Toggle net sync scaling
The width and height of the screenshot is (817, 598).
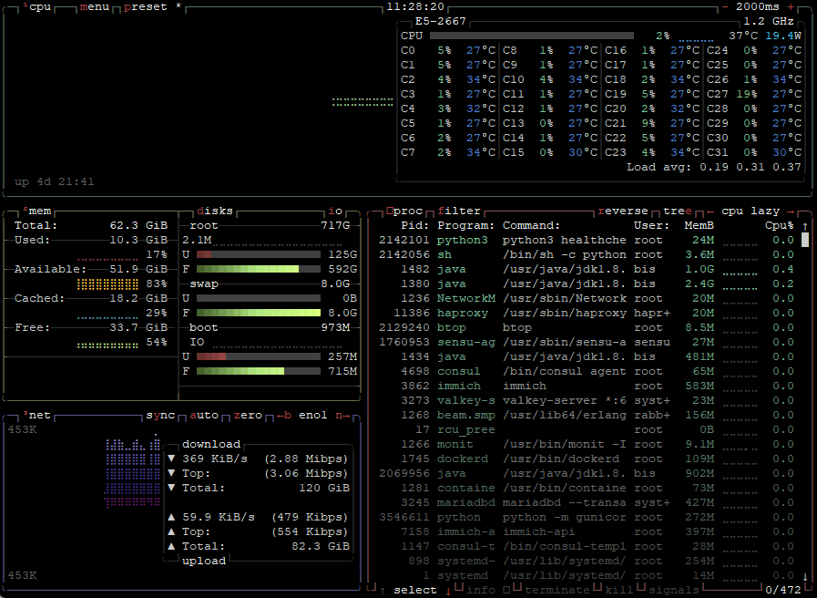[160, 415]
